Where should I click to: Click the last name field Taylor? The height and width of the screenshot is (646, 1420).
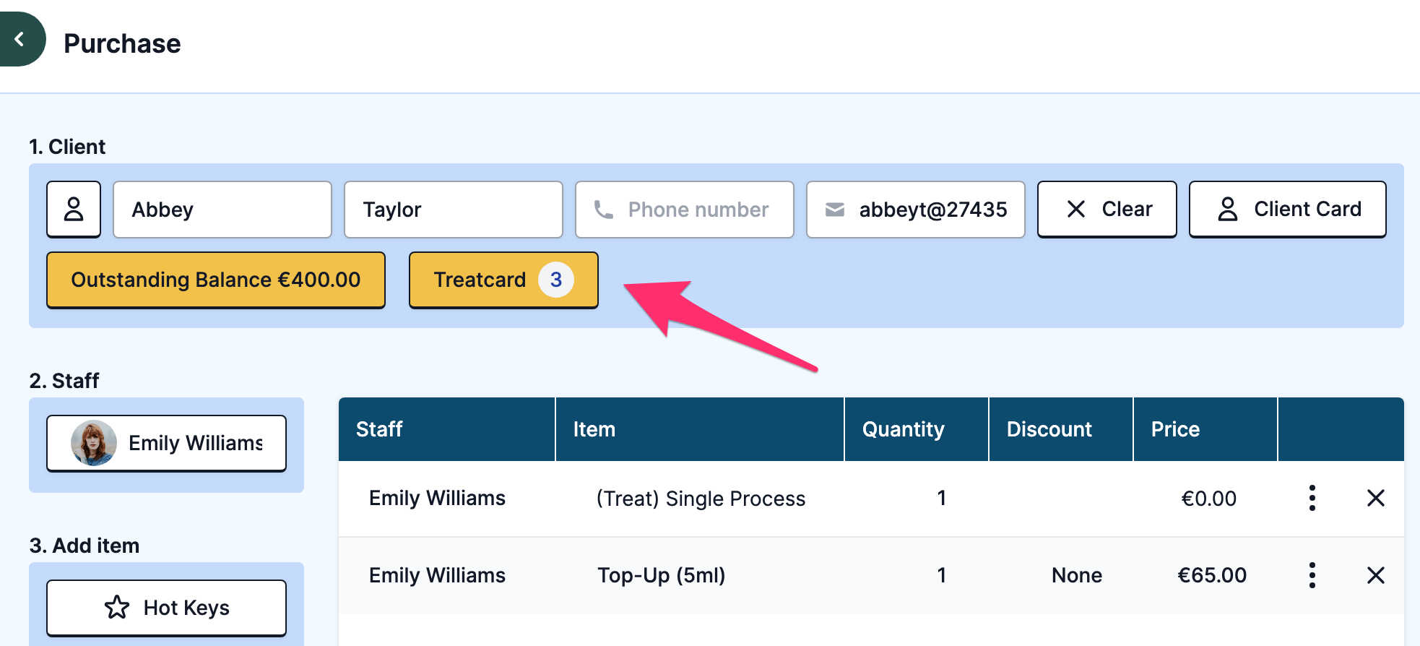click(454, 210)
